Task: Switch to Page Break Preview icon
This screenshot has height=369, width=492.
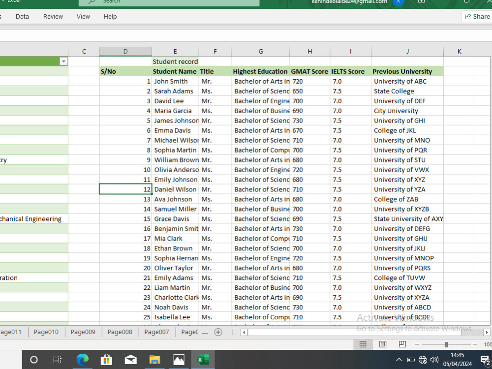Action: [x=402, y=344]
